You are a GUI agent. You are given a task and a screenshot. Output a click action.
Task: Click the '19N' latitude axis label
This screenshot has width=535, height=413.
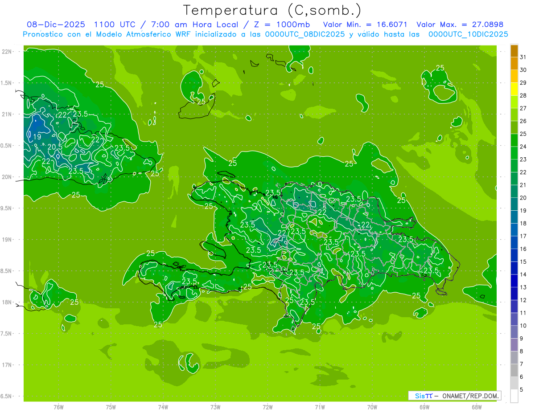pyautogui.click(x=8, y=240)
